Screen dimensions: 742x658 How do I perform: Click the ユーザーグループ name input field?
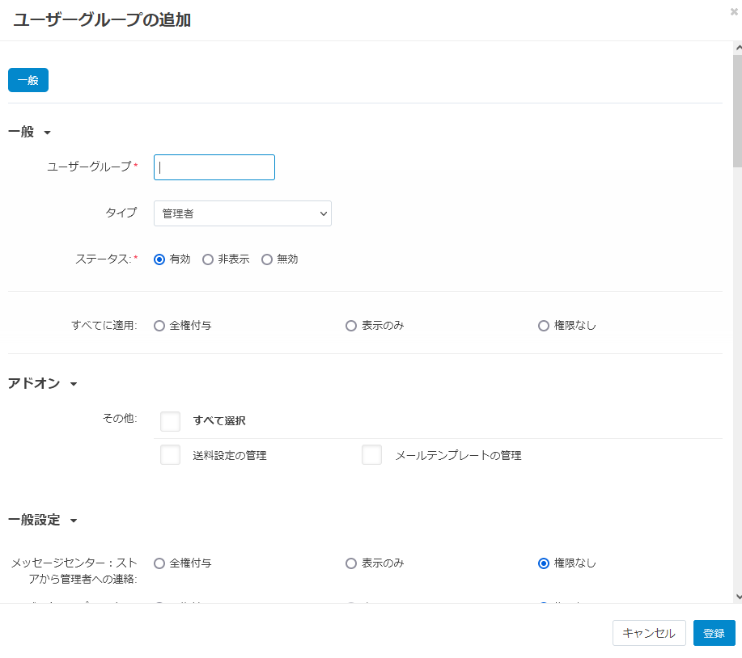pyautogui.click(x=214, y=167)
